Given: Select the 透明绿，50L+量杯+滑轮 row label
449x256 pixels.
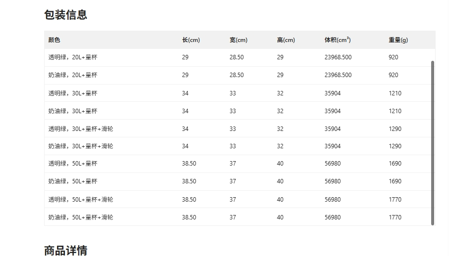Looking at the screenshot, I should [81, 200].
